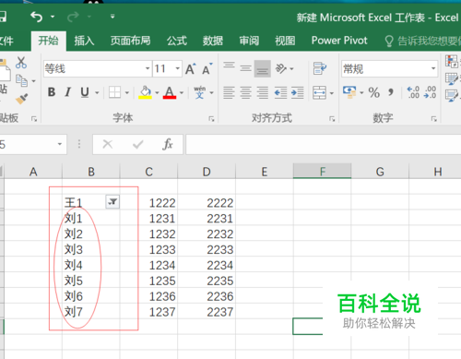Click Decrease Decimal icon

430,92
